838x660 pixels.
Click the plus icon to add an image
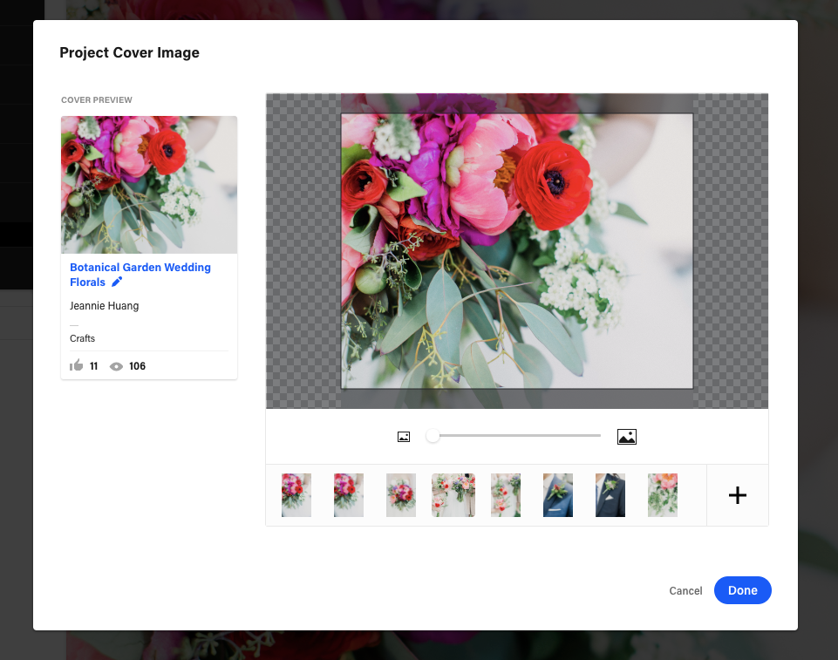point(738,495)
